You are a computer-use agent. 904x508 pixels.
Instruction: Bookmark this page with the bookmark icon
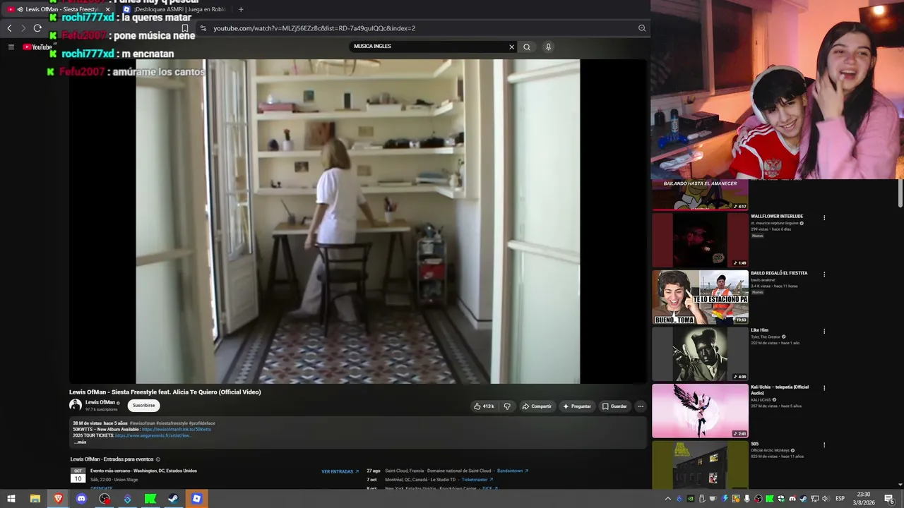tap(185, 28)
